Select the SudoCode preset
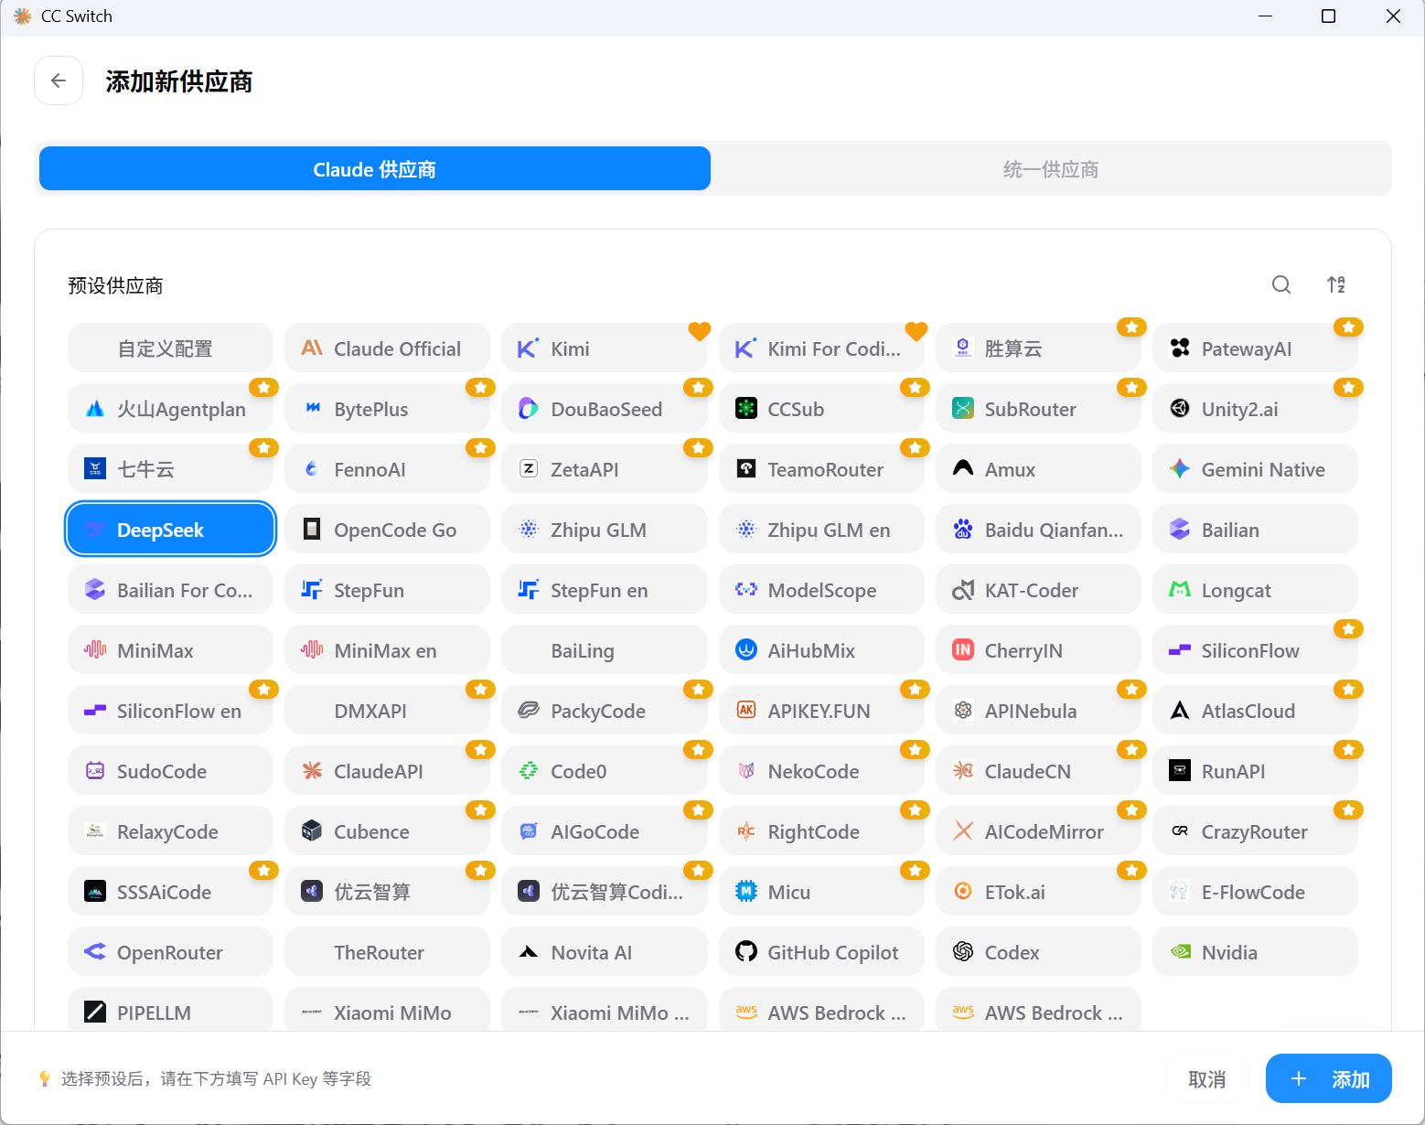 click(x=171, y=771)
